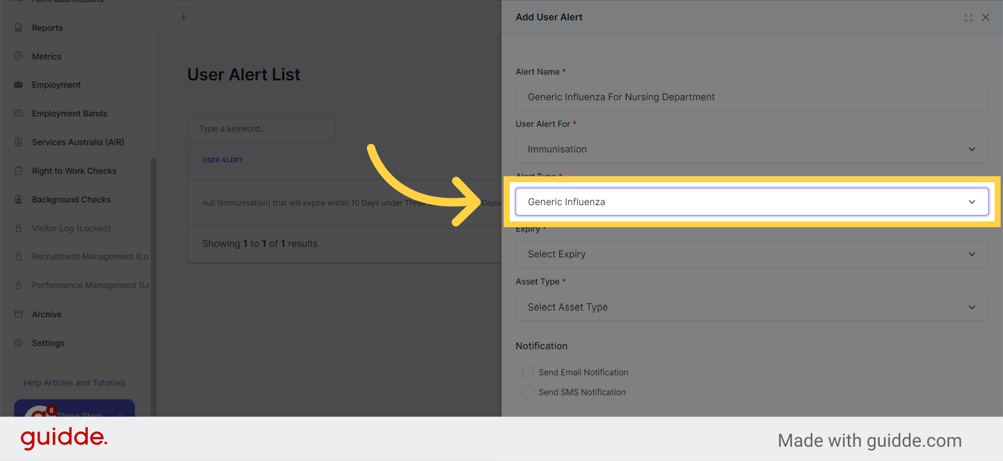The height and width of the screenshot is (461, 1003).
Task: Click the Performance Management lock icon
Action: click(x=18, y=285)
